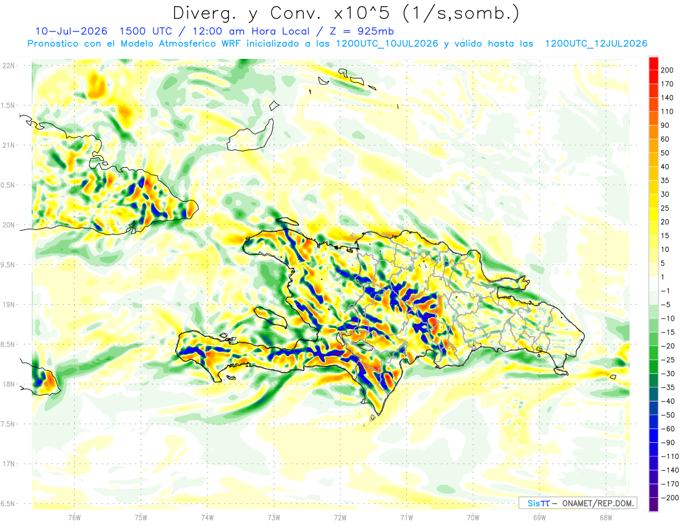Click the '-200' colorbar value
Viewport: 680px width, 525px height.
point(670,497)
